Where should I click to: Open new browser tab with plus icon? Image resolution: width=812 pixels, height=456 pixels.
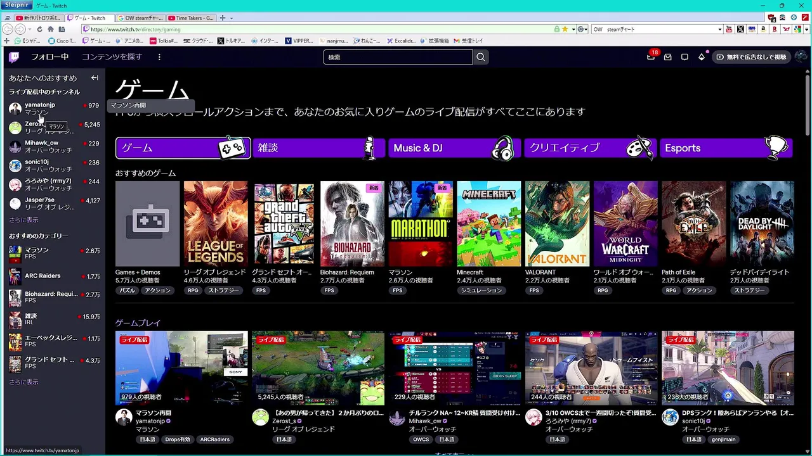click(222, 18)
